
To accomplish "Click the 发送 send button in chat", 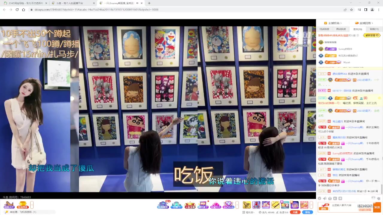I will pyautogui.click(x=377, y=207).
